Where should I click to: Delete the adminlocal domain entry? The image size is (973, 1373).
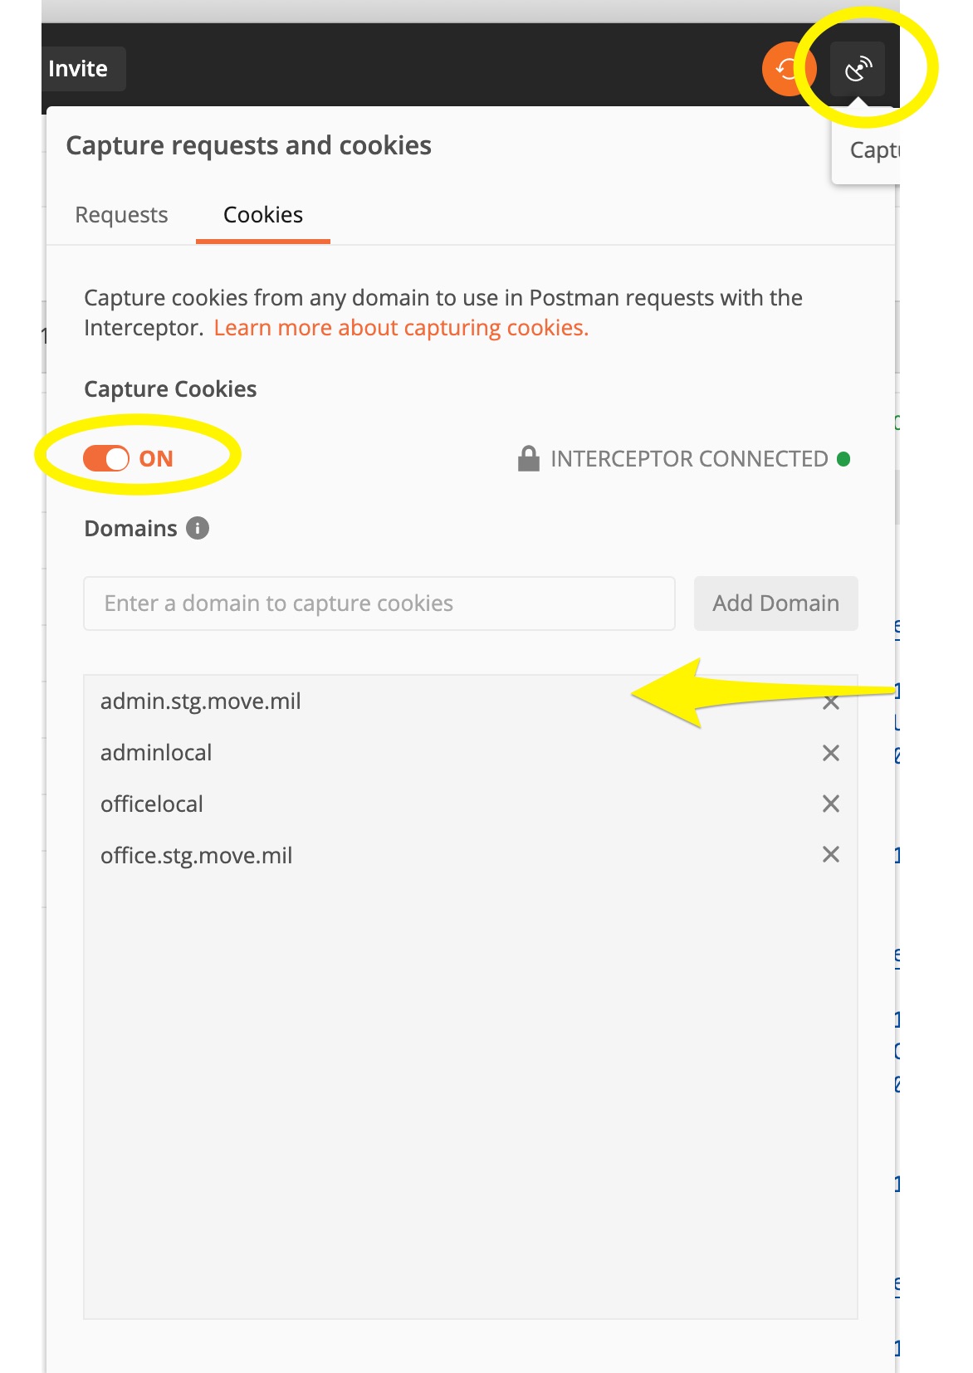[829, 753]
